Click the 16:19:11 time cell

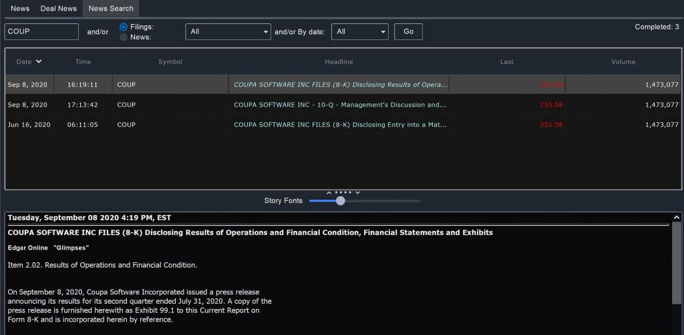tap(82, 85)
